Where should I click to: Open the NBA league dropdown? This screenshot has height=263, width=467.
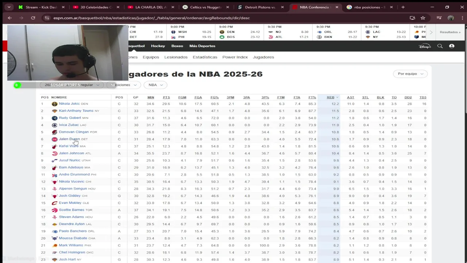(x=155, y=85)
